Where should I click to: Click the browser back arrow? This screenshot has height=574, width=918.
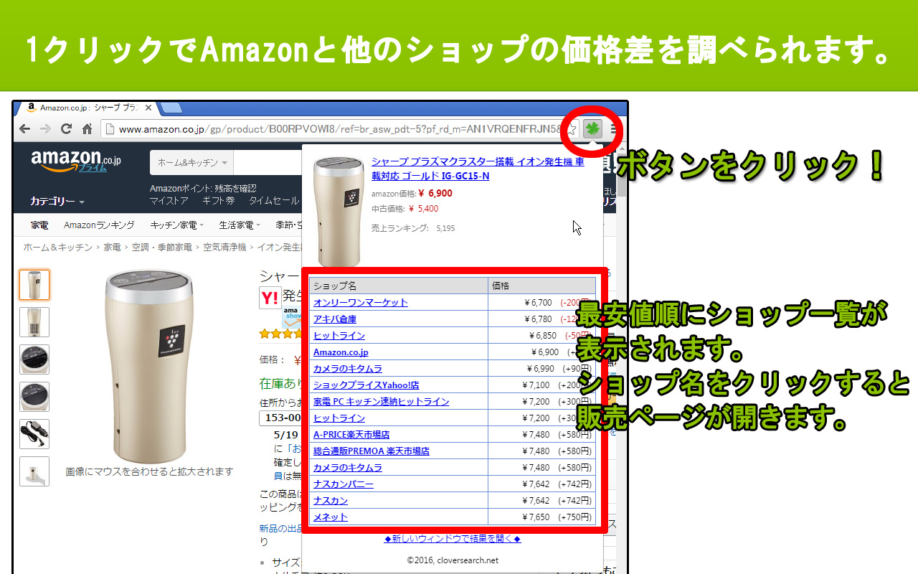point(25,129)
